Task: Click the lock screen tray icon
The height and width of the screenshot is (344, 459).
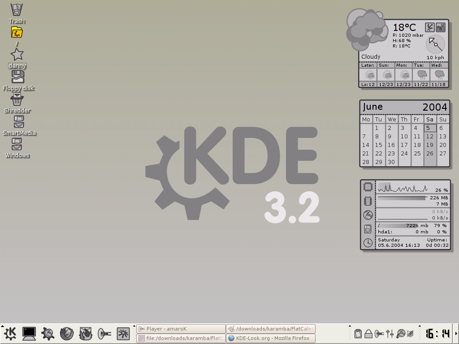Action: pyautogui.click(x=368, y=333)
